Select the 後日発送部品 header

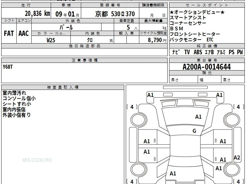[84, 46]
